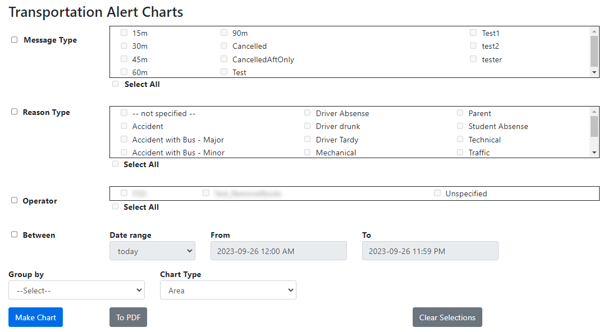Screen dimensions: 612x332
Task: Check the Cancelled message type
Action: point(224,46)
